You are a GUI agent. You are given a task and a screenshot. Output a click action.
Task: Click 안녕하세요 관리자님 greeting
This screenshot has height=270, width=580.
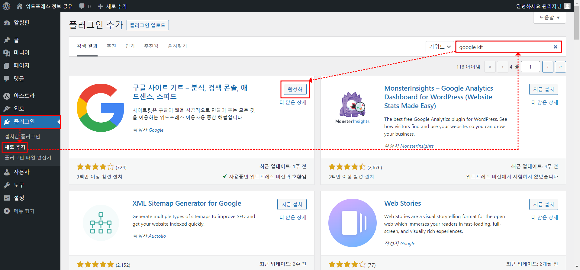(x=539, y=6)
